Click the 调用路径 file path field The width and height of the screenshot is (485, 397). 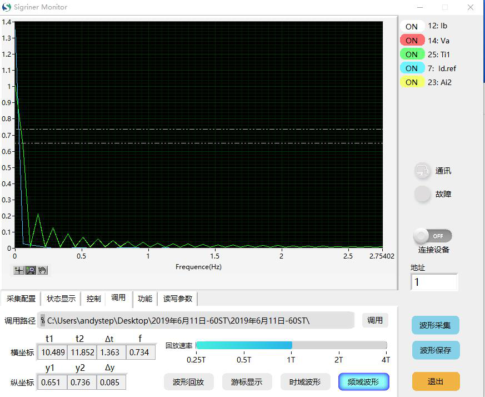tap(196, 320)
